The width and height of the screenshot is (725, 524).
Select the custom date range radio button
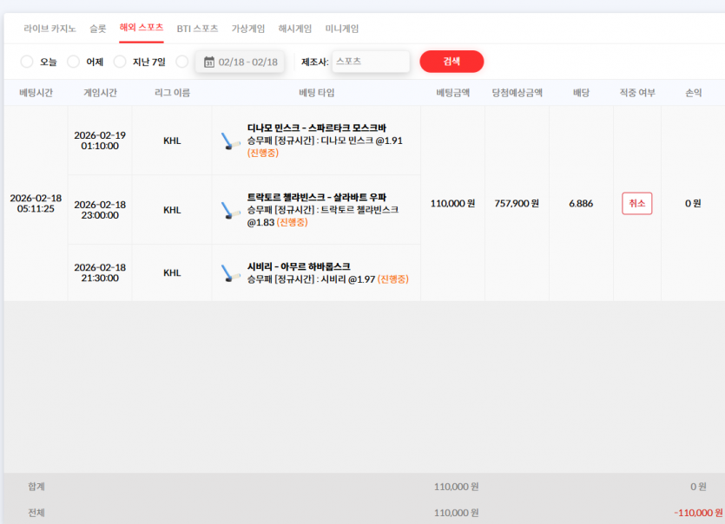(182, 62)
